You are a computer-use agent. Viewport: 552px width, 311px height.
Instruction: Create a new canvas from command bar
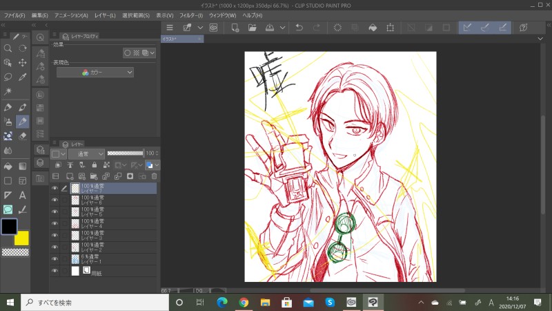click(x=235, y=28)
